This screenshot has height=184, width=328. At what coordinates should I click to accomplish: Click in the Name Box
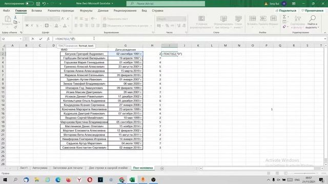(10, 39)
